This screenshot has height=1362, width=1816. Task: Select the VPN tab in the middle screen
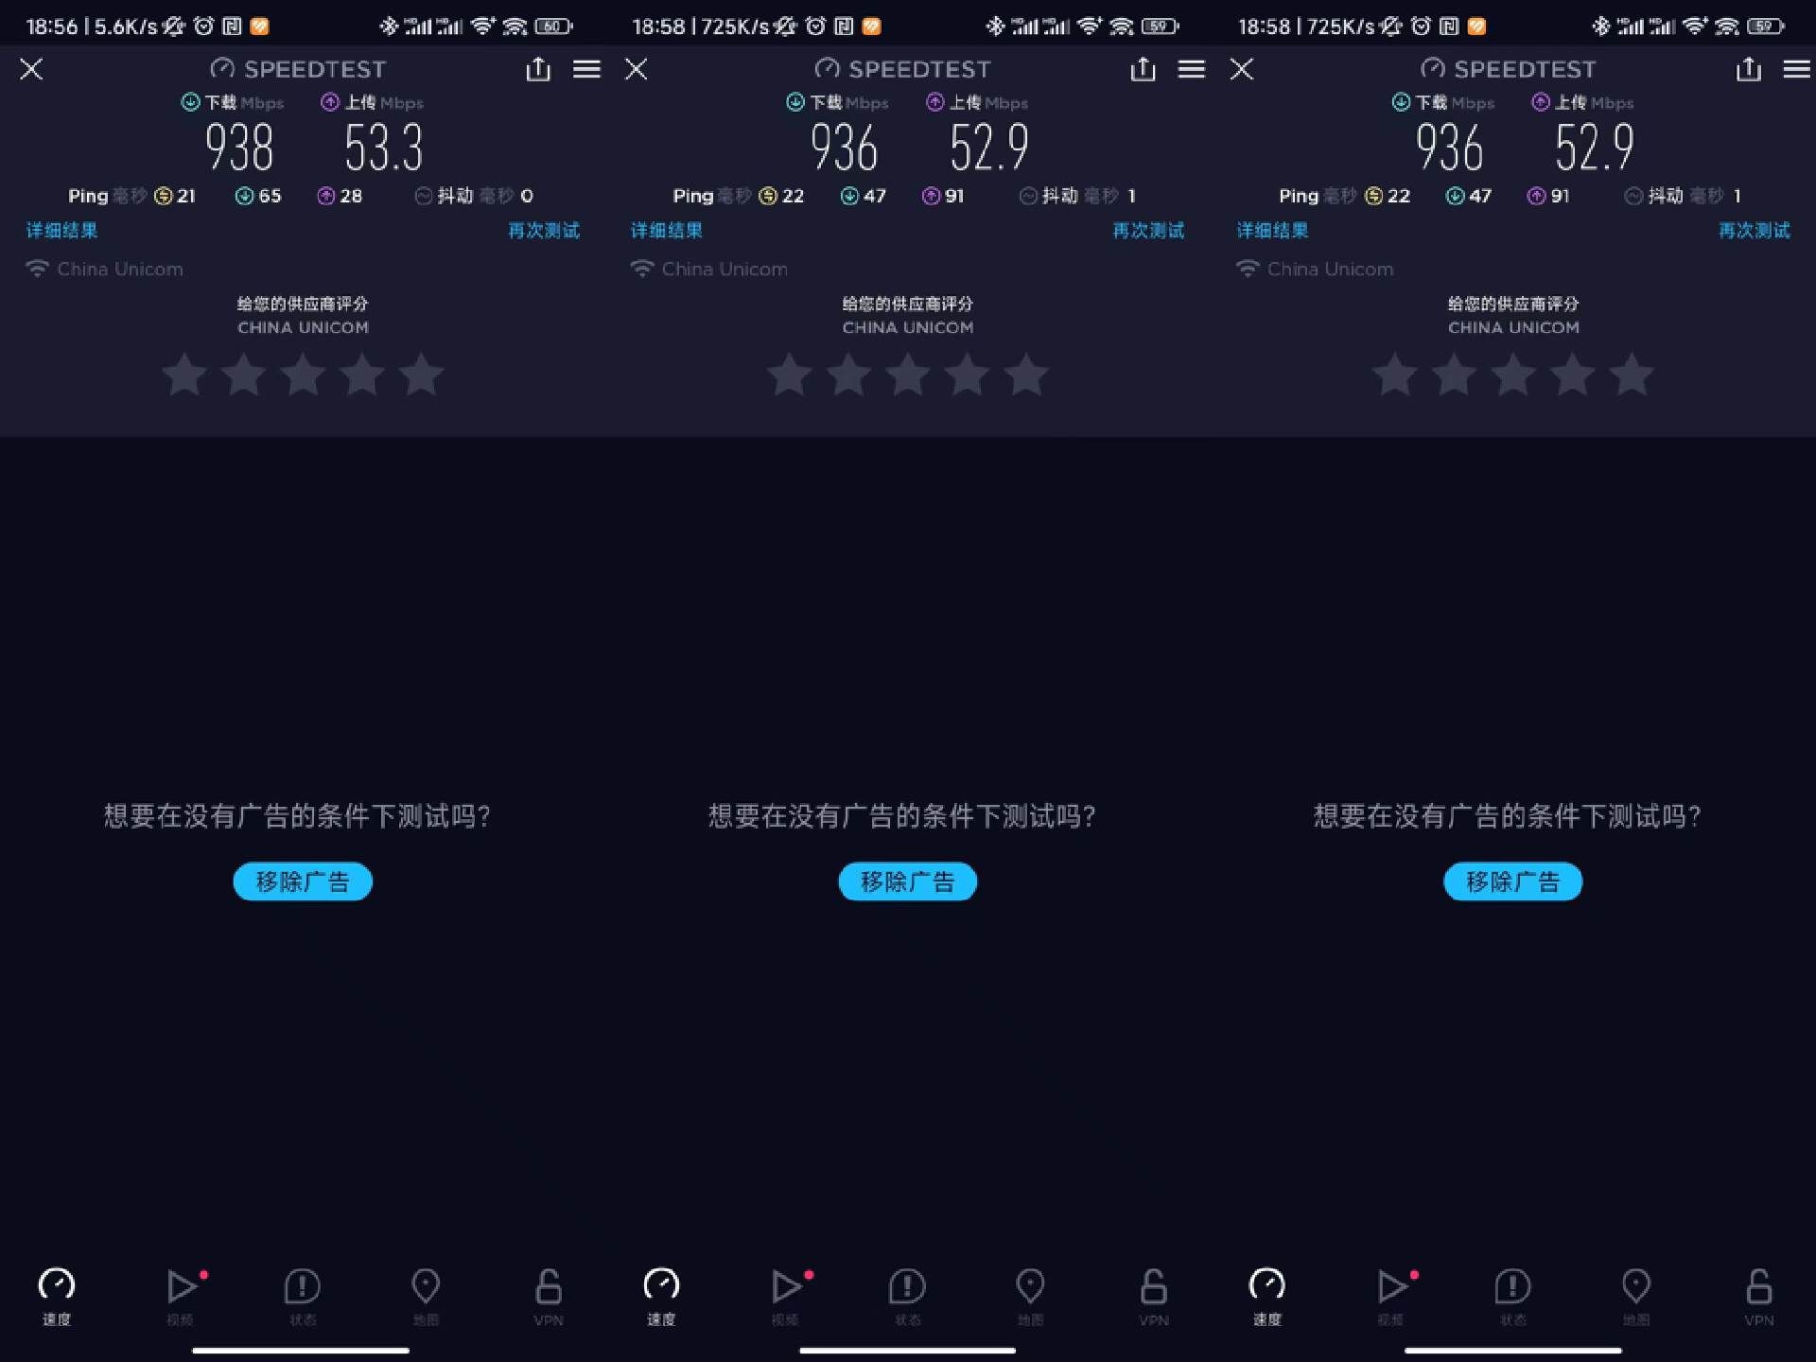(x=1153, y=1297)
